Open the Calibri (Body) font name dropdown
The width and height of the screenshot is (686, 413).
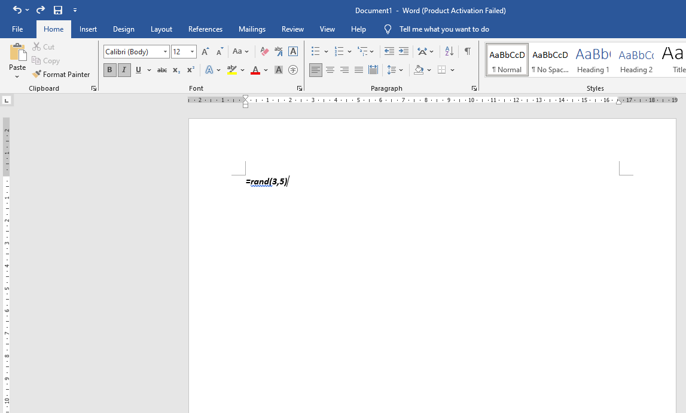(x=166, y=52)
